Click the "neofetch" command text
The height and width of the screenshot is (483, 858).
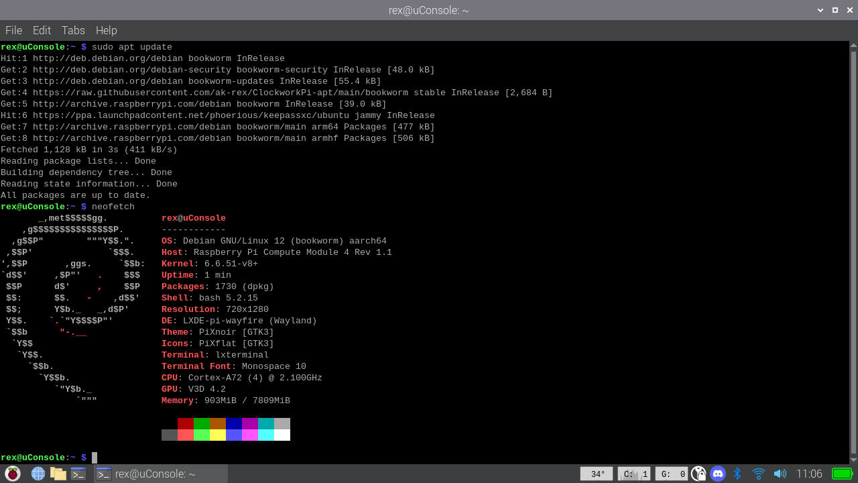click(x=113, y=207)
